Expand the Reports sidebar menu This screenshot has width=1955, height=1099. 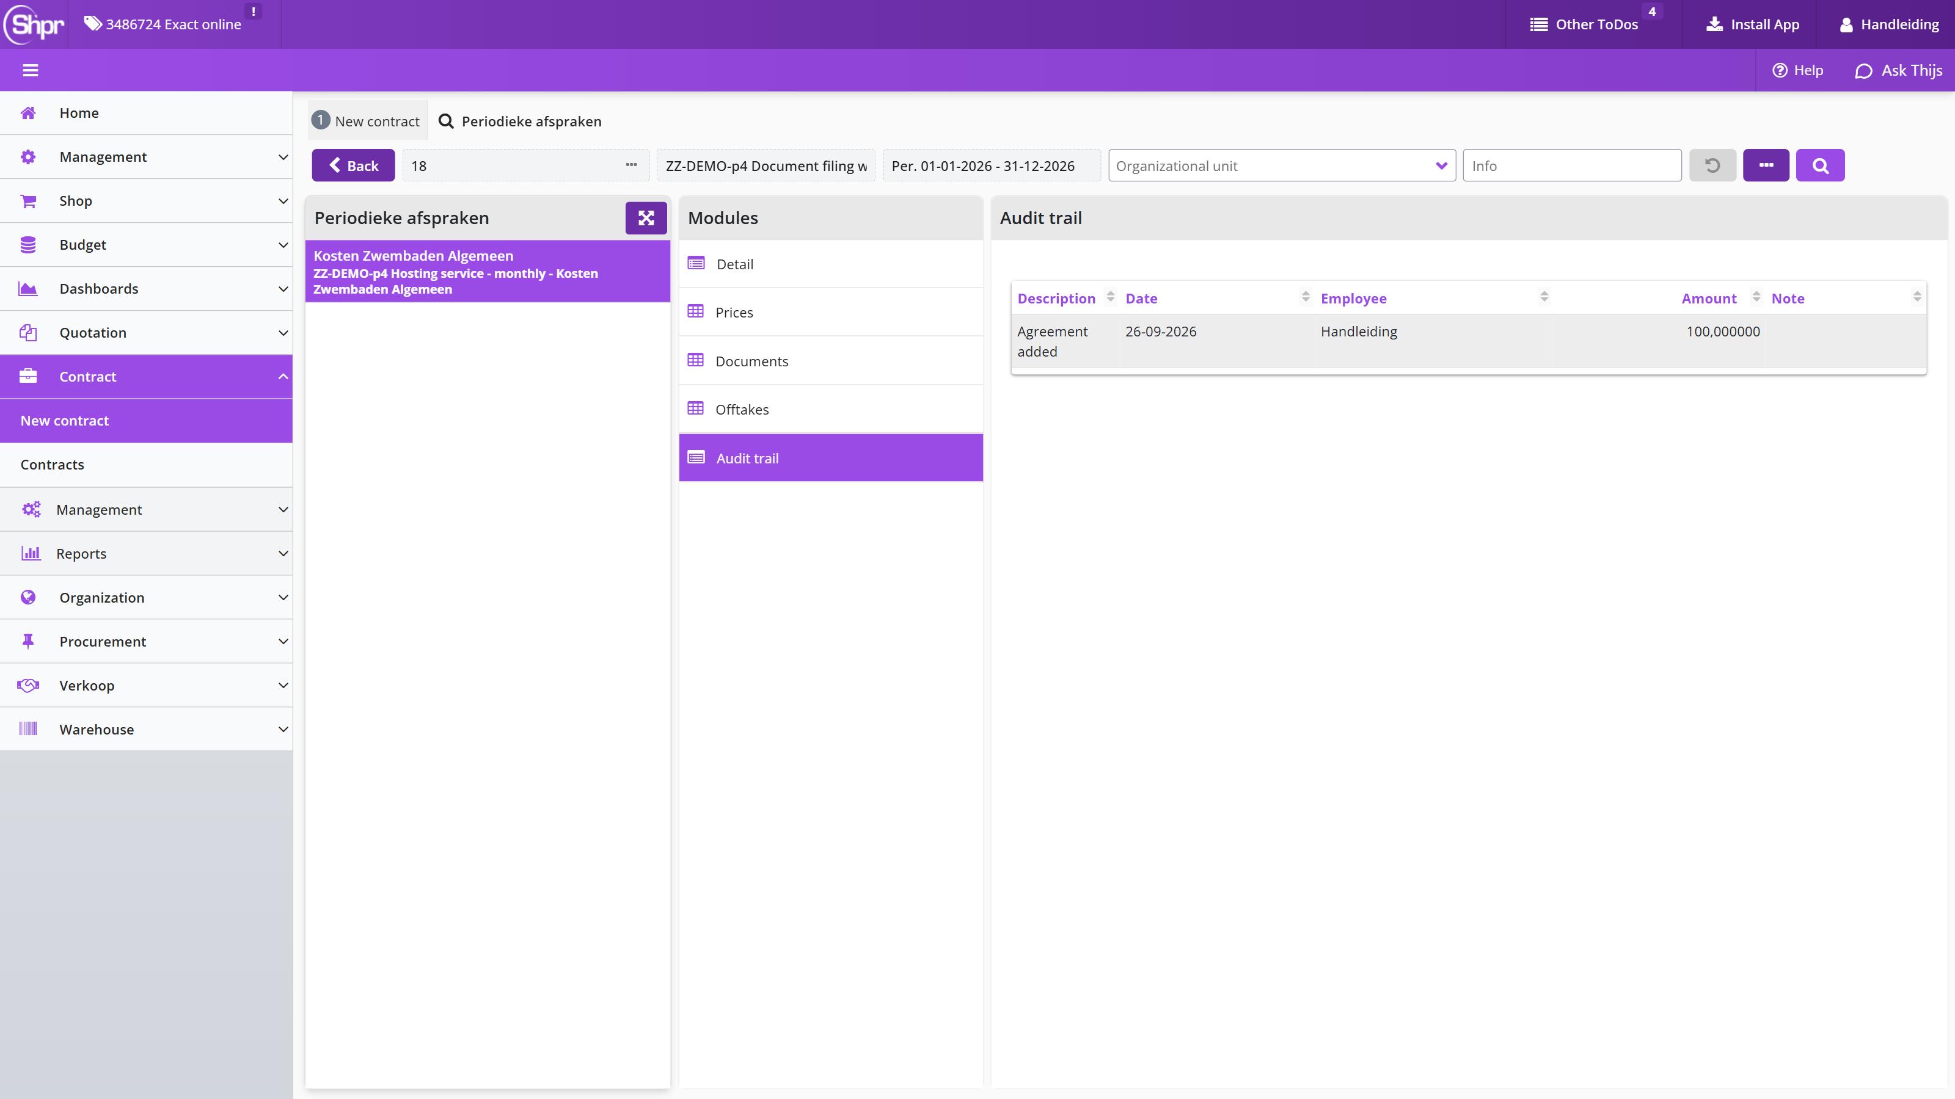pyautogui.click(x=147, y=554)
